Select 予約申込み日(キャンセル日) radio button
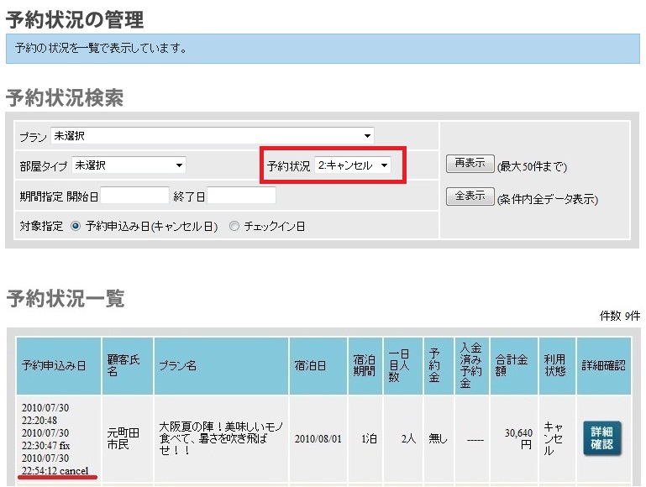 click(x=76, y=226)
